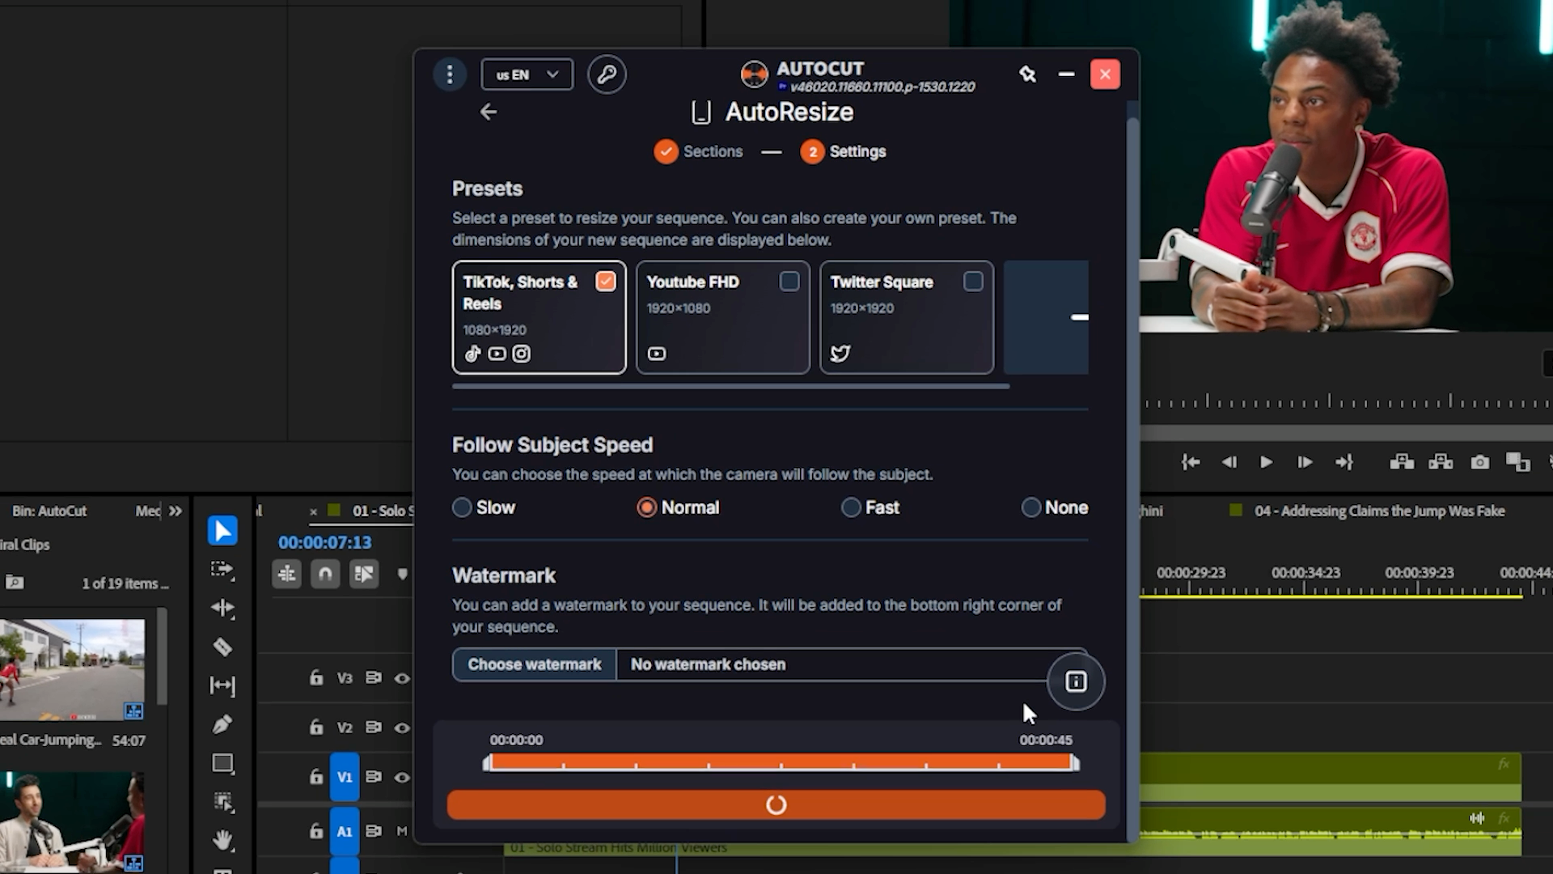Lock the V3 track
The width and height of the screenshot is (1553, 874).
[316, 677]
